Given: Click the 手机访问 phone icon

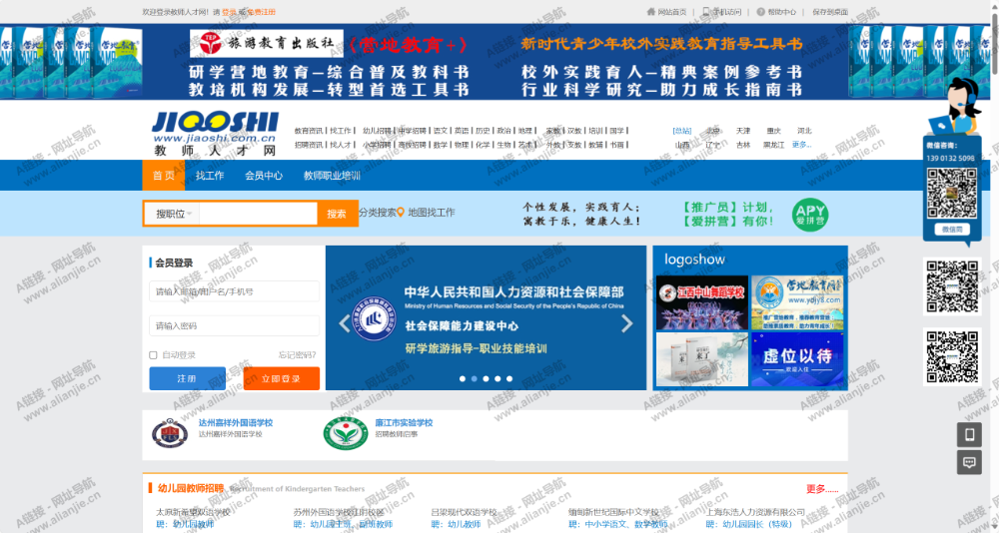Looking at the screenshot, I should (706, 11).
